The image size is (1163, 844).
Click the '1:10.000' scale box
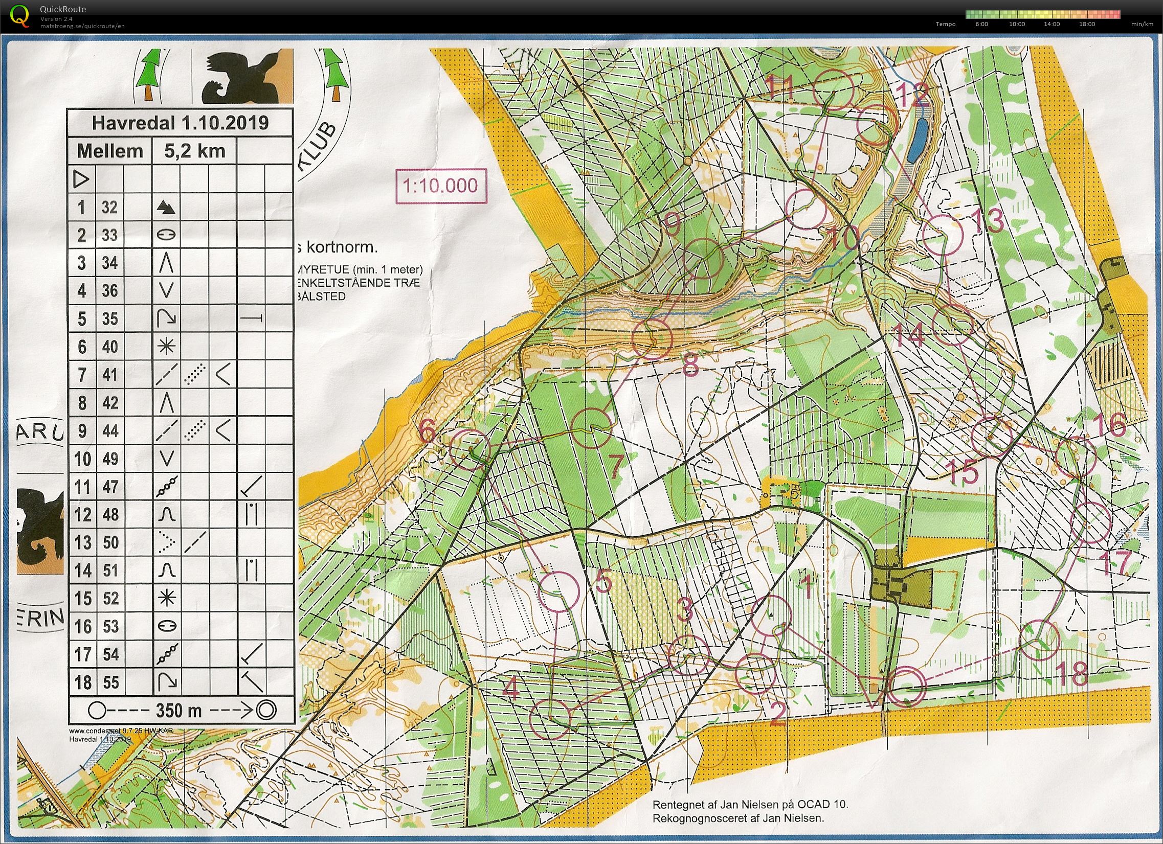click(441, 186)
